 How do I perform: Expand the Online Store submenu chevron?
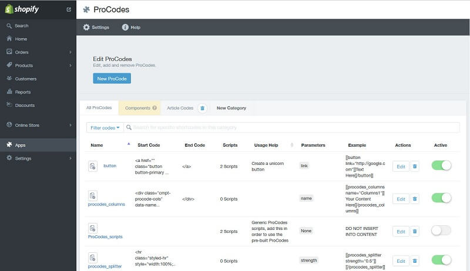70,125
